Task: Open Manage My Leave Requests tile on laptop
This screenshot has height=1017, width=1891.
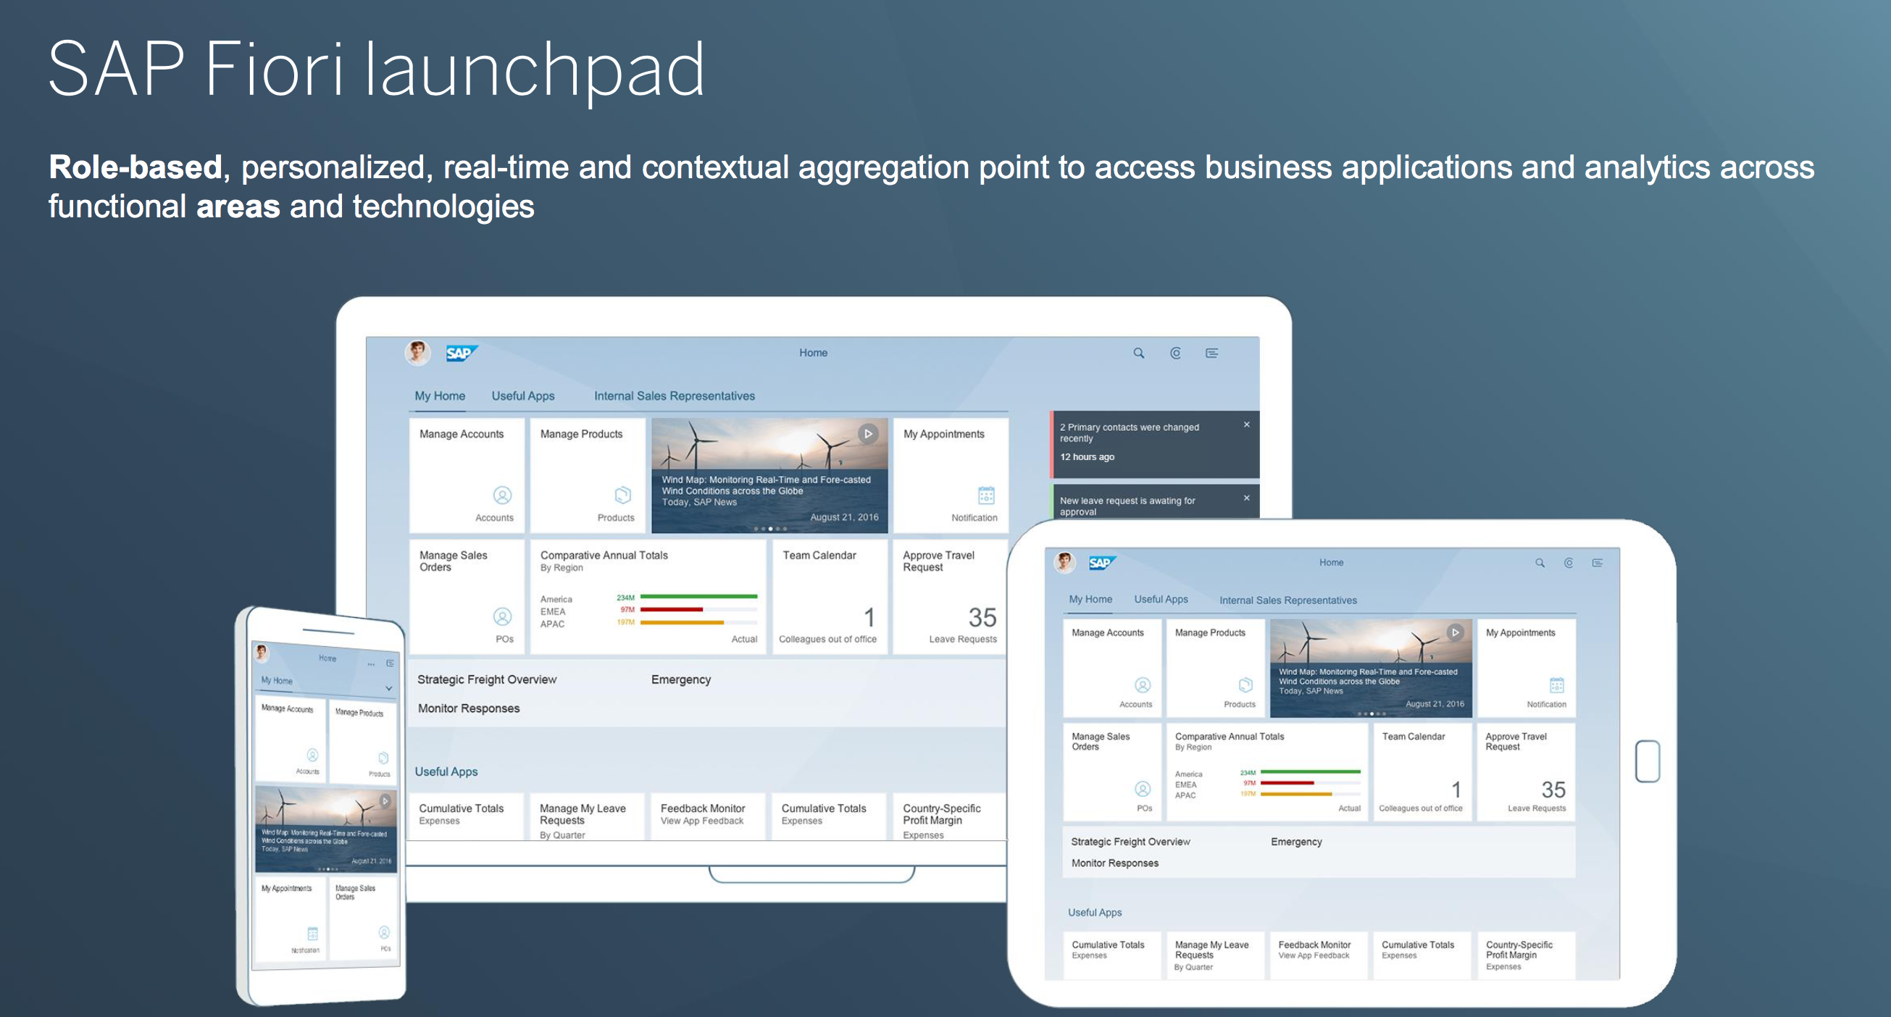Action: point(588,816)
